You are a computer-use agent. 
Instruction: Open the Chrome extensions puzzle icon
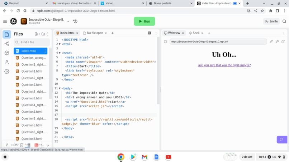tap(271, 11)
